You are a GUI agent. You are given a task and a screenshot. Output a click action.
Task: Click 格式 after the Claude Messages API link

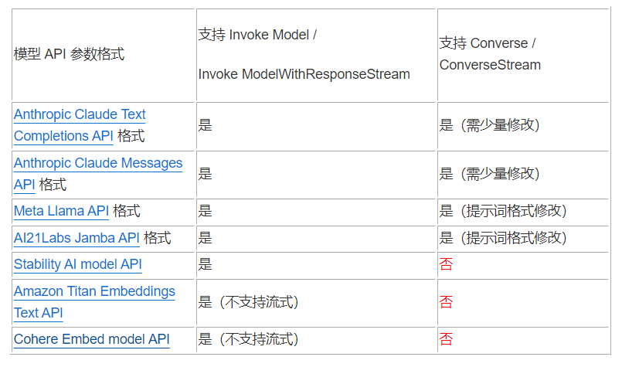click(x=53, y=185)
